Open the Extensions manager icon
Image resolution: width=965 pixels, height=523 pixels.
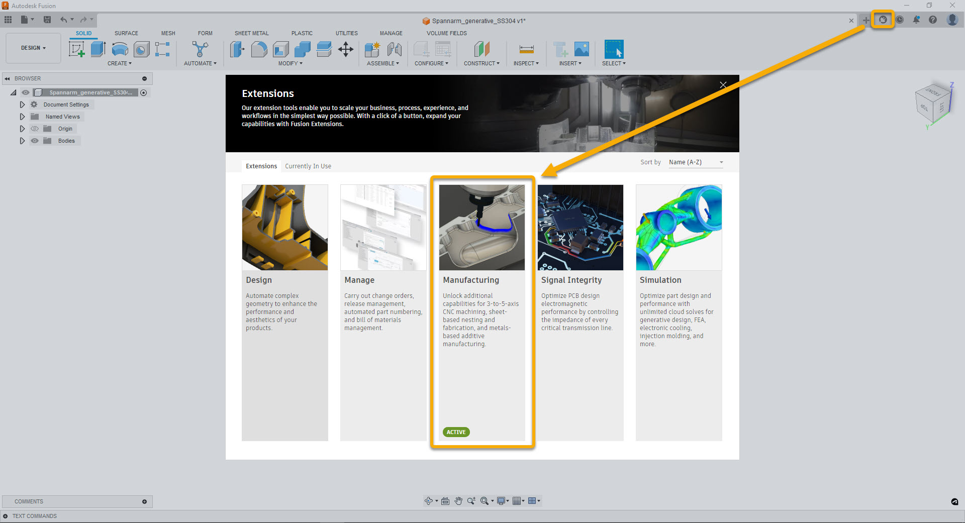coord(883,20)
